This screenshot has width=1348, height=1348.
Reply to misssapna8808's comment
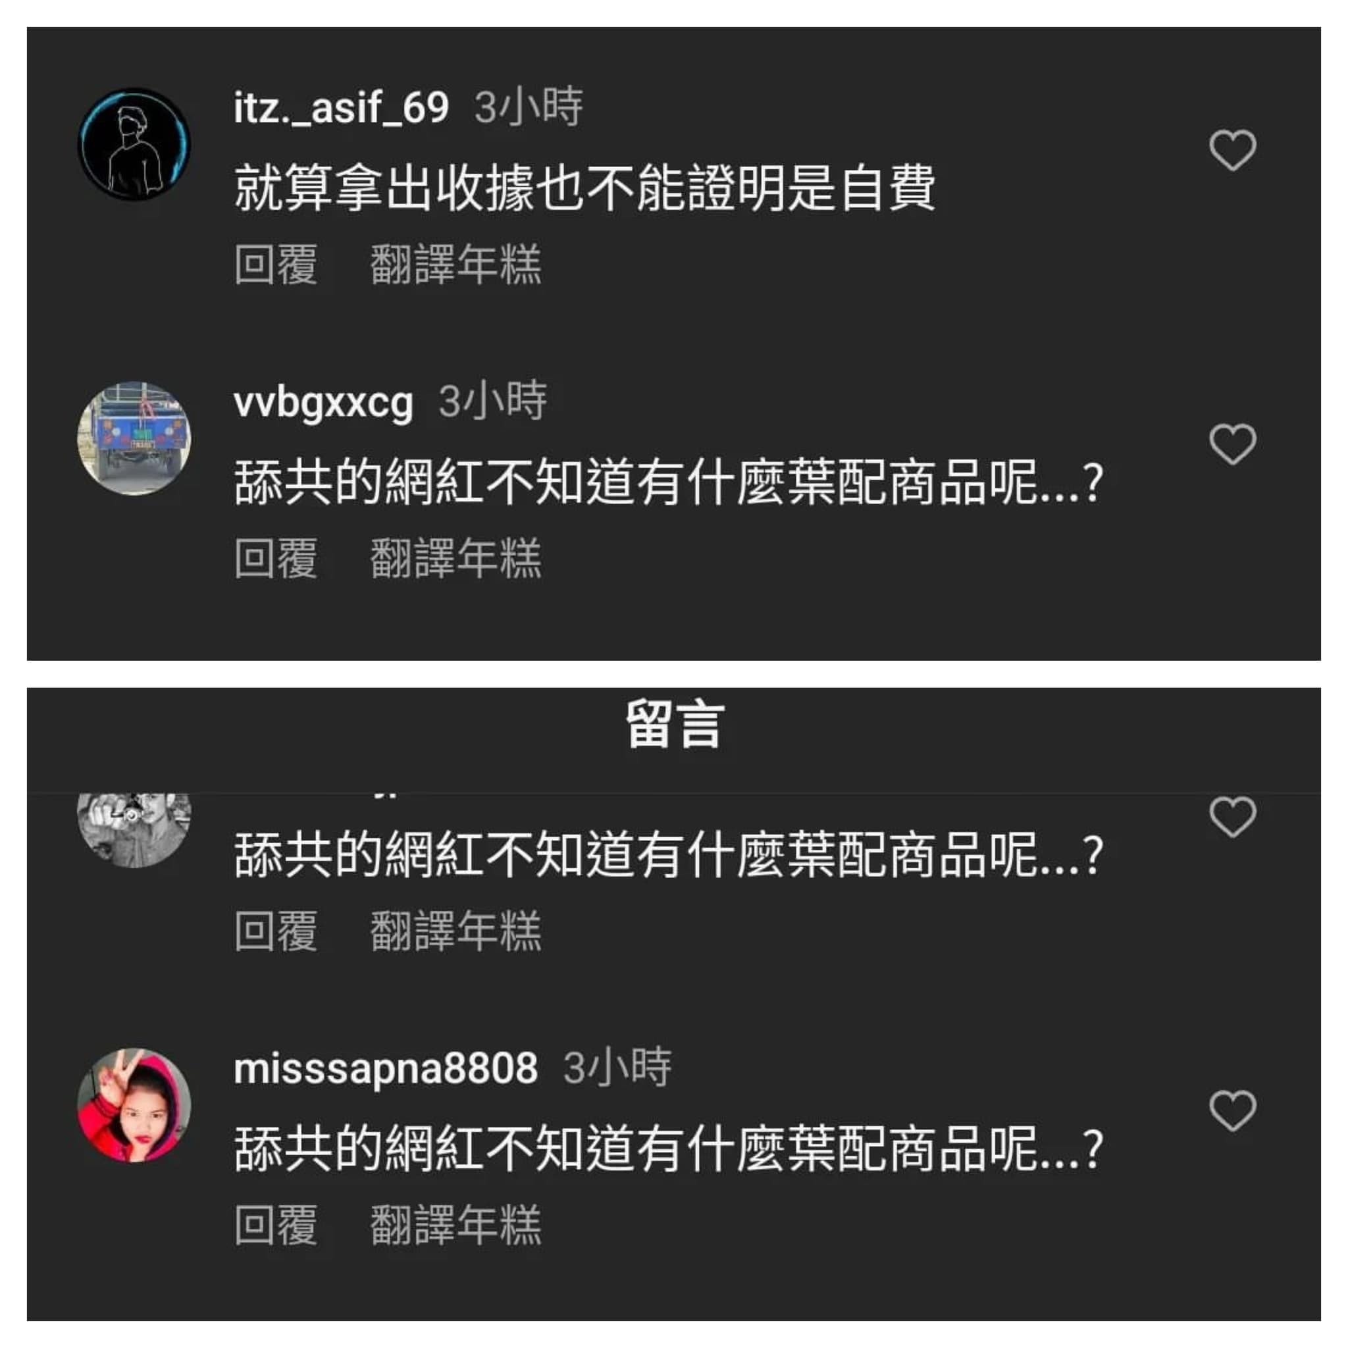(276, 1224)
